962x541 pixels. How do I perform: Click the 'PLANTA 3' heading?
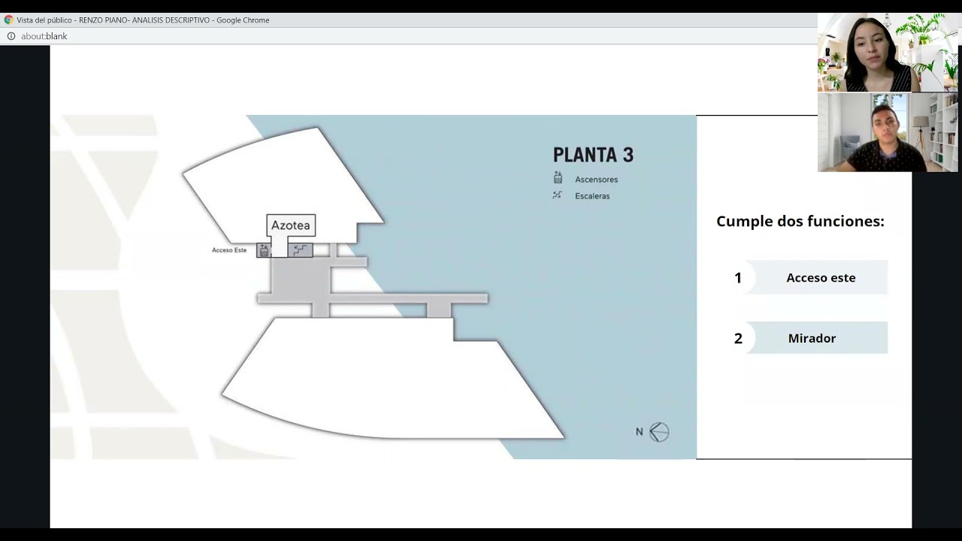(593, 156)
